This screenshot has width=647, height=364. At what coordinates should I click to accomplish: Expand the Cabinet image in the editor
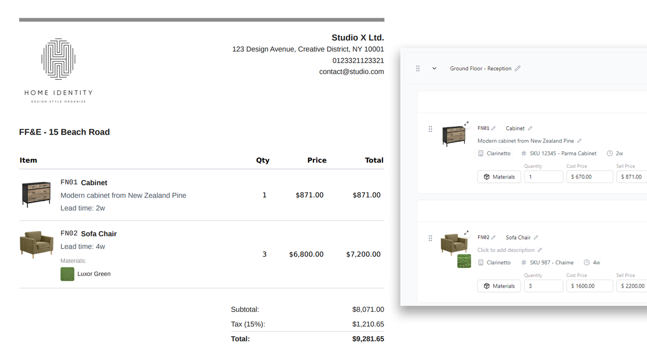pyautogui.click(x=467, y=124)
